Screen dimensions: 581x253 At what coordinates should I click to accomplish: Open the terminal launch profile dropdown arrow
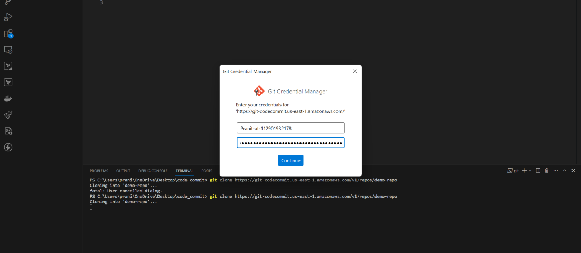(530, 171)
